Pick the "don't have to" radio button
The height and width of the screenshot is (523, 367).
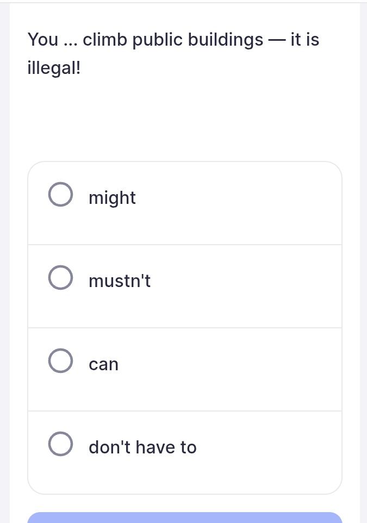[x=60, y=444]
